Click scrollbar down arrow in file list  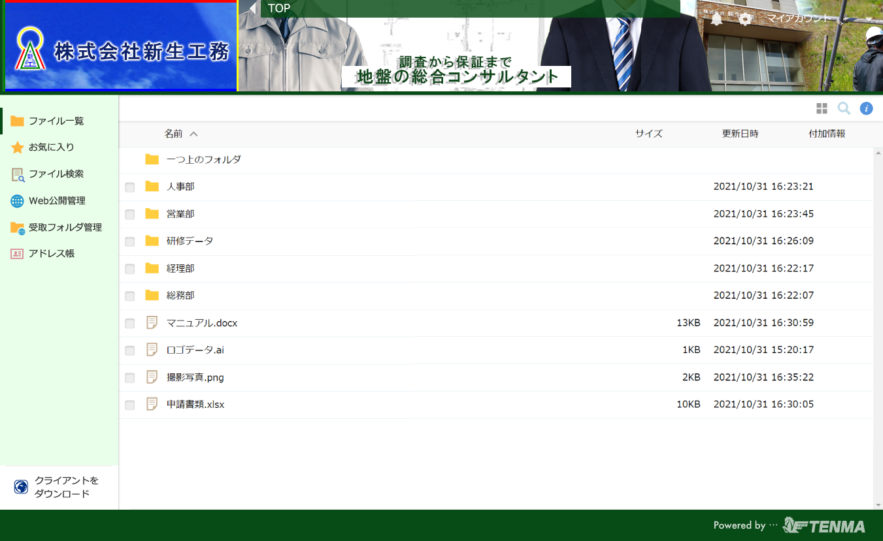coord(878,504)
